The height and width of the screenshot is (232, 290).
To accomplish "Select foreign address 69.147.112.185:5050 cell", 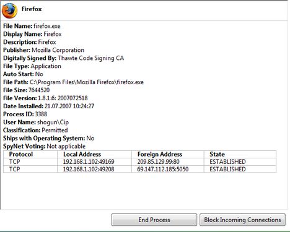I will 168,169.
